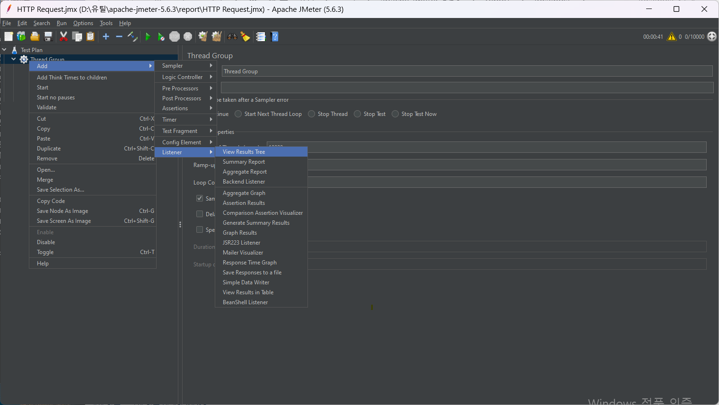
Task: Click Duplicate in context menu
Action: pyautogui.click(x=93, y=149)
